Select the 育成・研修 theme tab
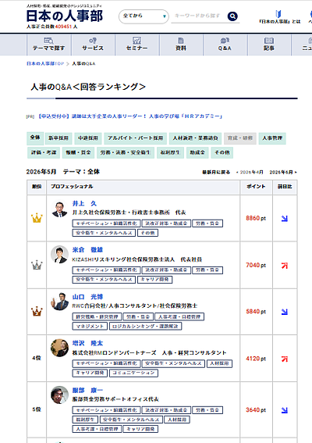This screenshot has width=312, height=443. click(240, 138)
